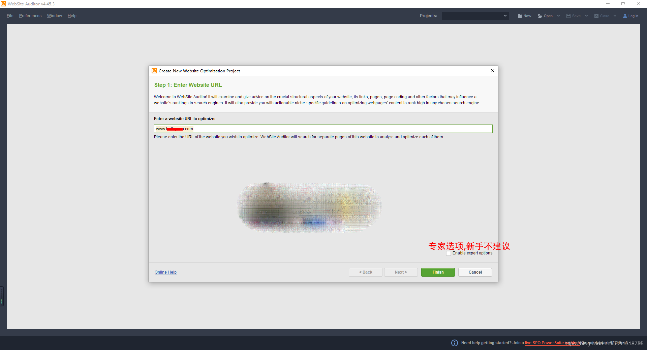Viewport: 647px width, 350px height.
Task: Click the 'Step 1: Enter Website URL' heading
Action: click(x=188, y=85)
